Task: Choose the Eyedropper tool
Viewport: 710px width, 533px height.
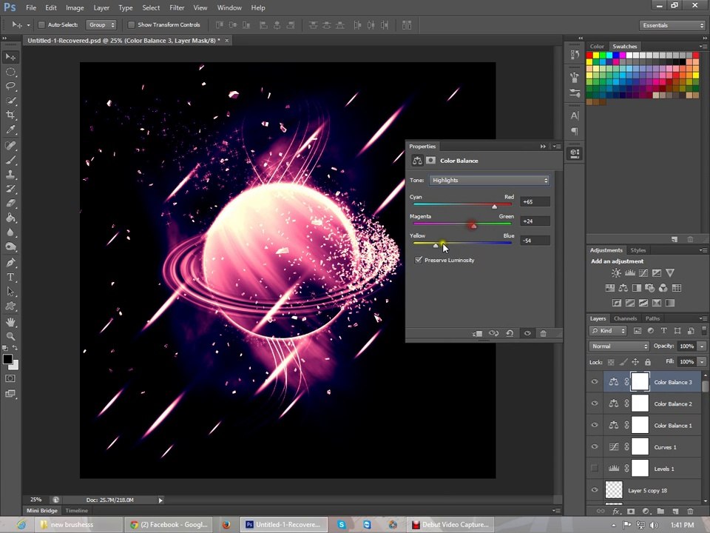Action: 10,130
